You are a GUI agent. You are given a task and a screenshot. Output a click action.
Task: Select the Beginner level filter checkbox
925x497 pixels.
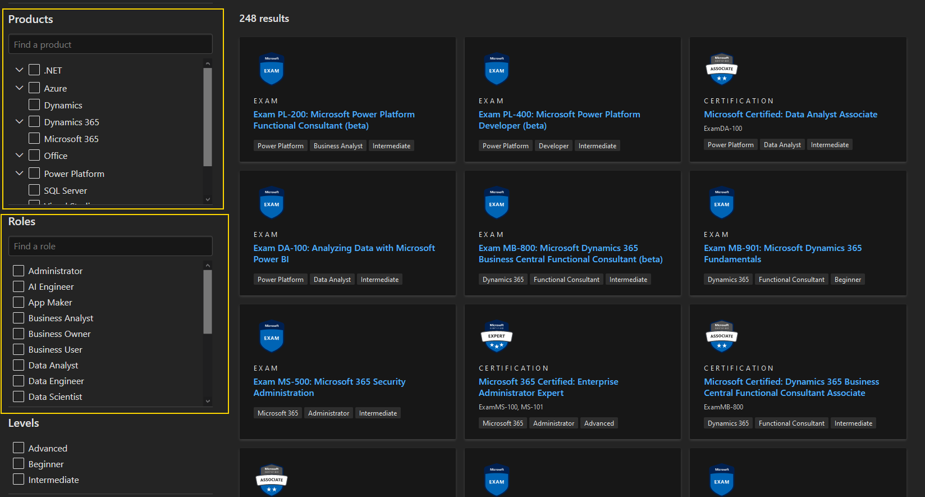19,463
